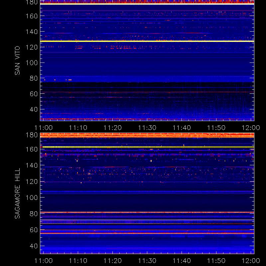Choose the 60 label on Sagamore Hill axis
The image size is (266, 266).
coord(34,230)
